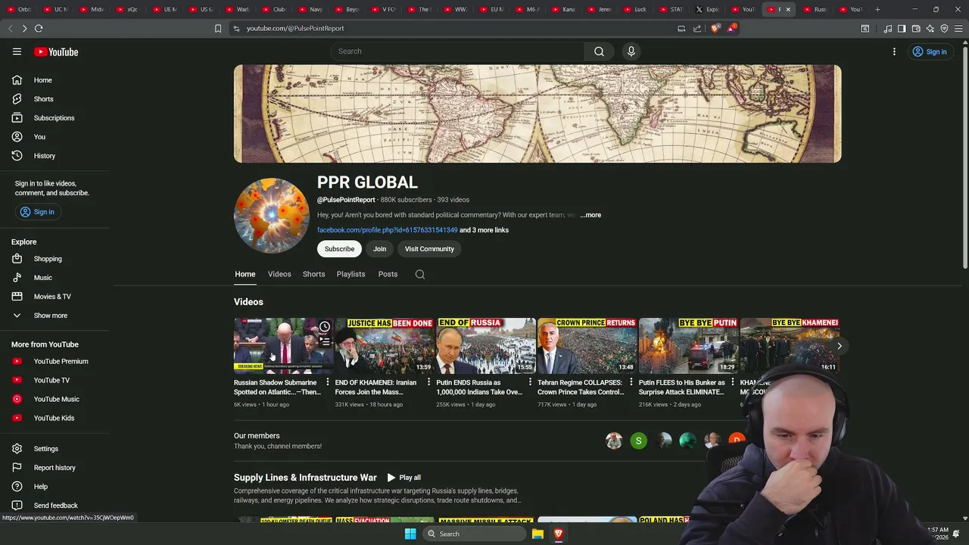
Task: Play all Supply Lines & Infrastructure War
Action: 403,478
